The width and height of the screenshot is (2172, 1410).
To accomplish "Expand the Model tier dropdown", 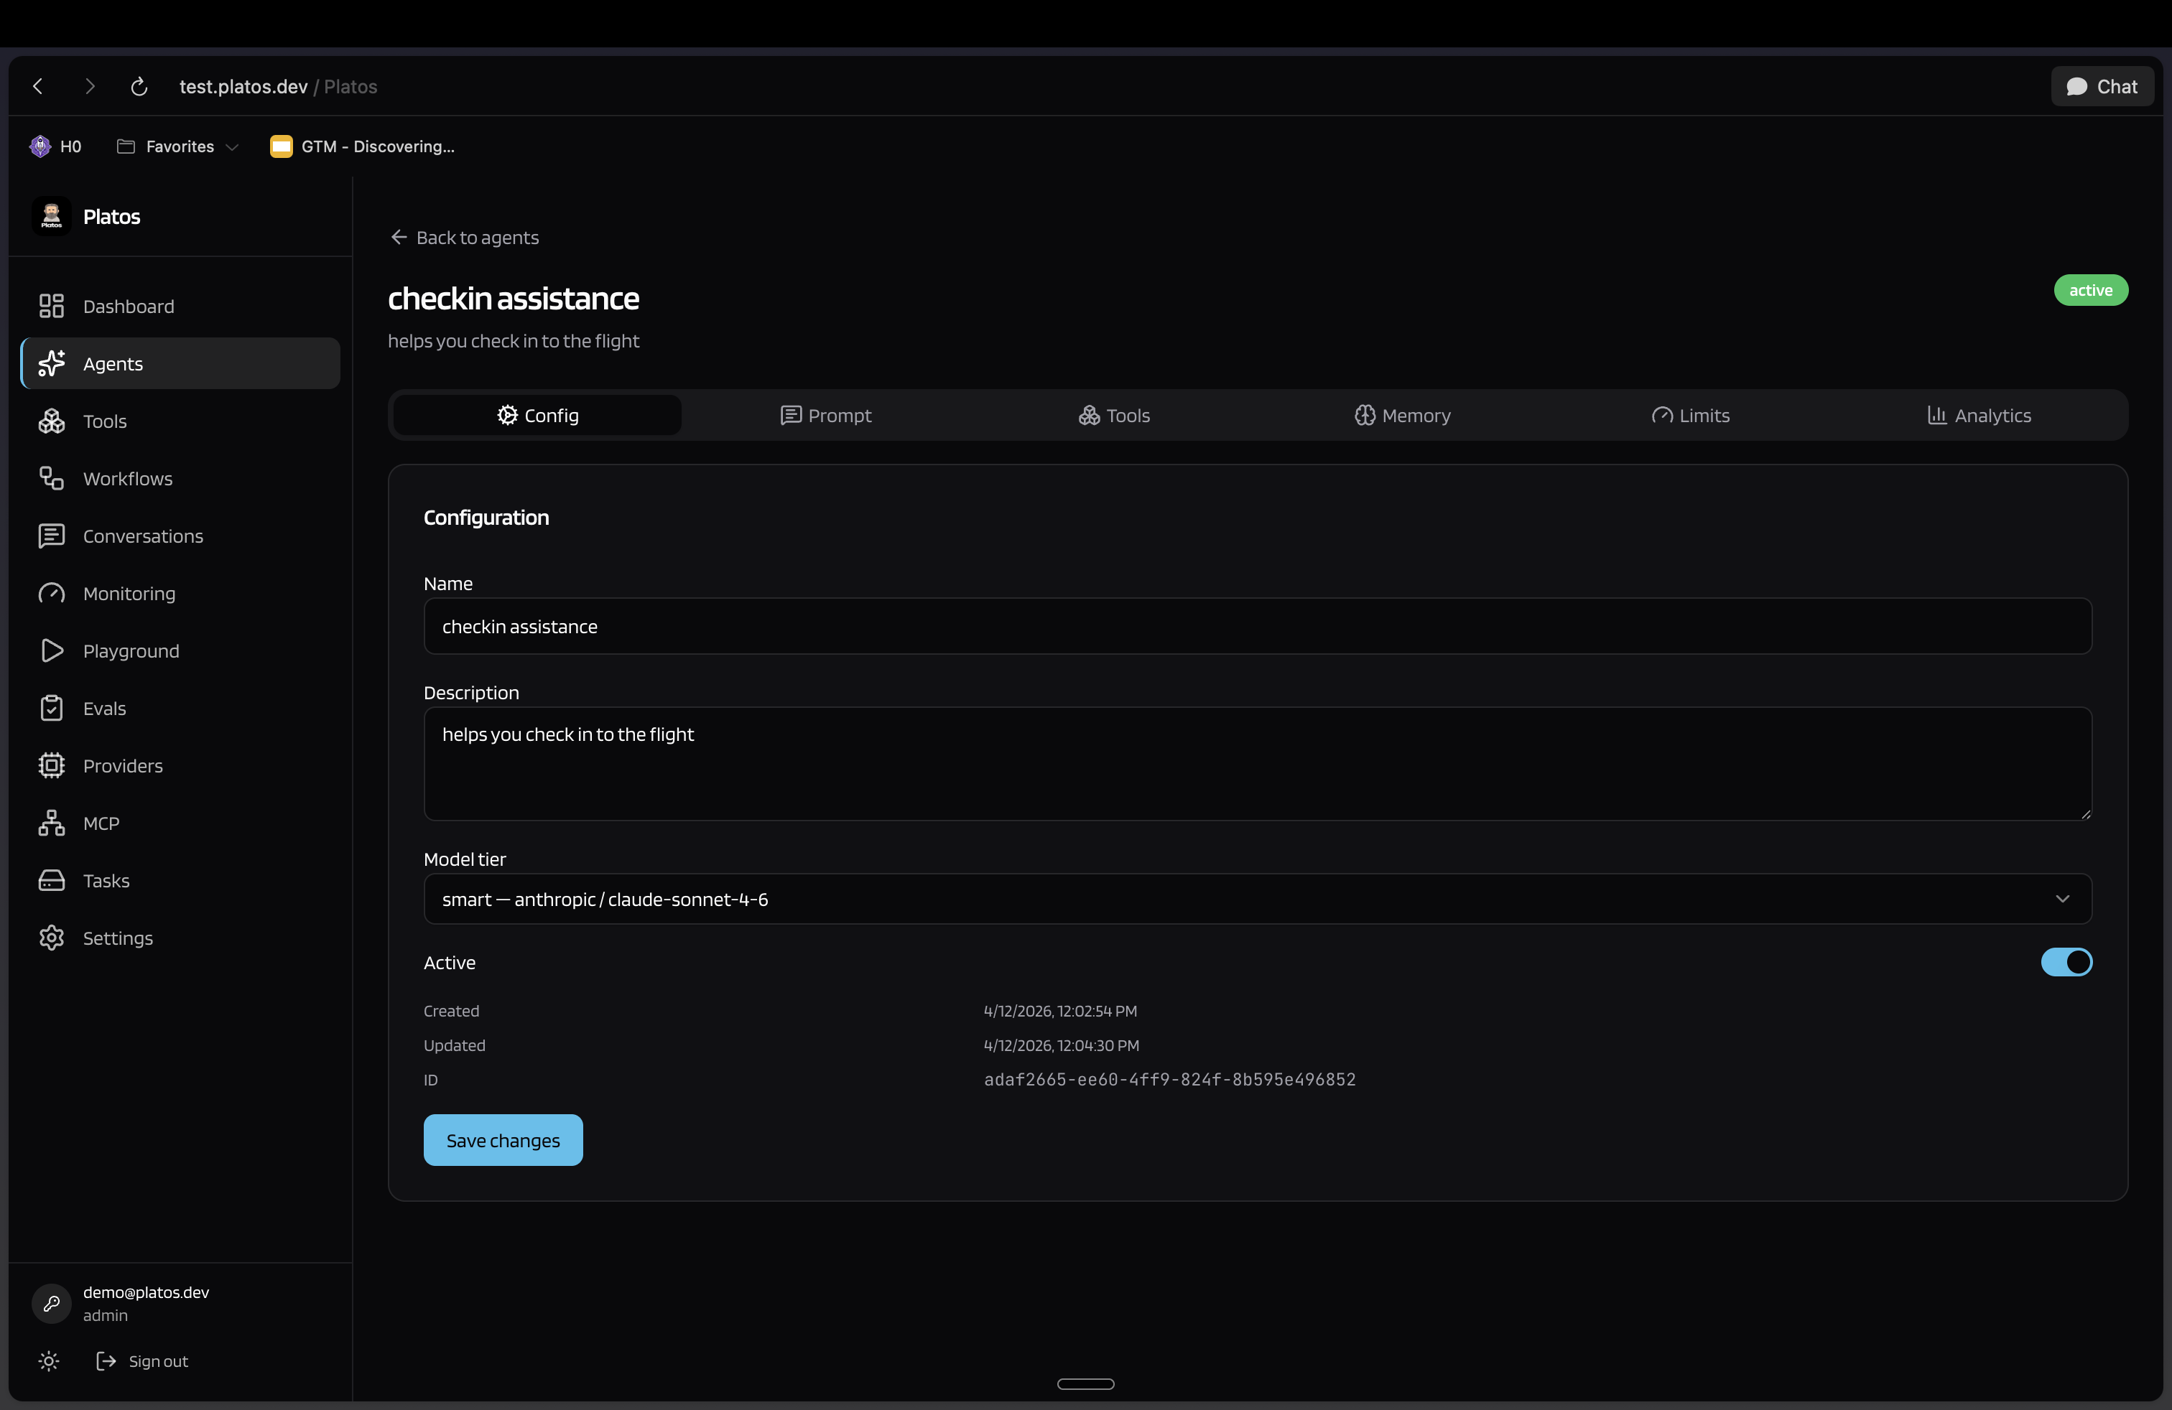I will 2064,898.
